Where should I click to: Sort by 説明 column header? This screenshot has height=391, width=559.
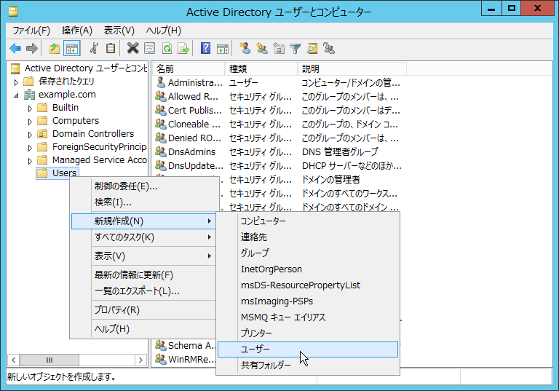352,69
